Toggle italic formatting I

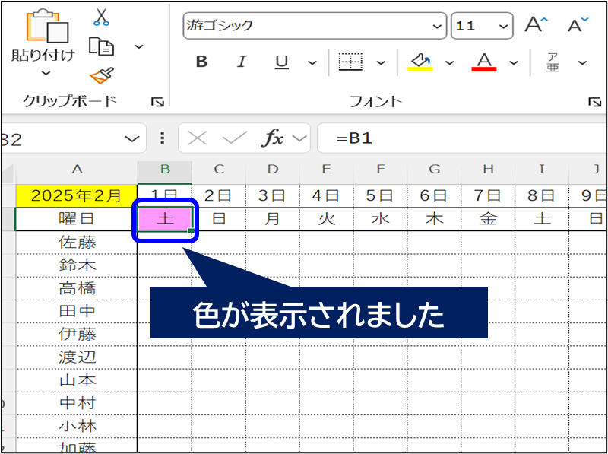point(242,62)
